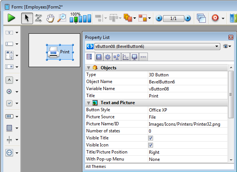Image resolution: width=237 pixels, height=172 pixels.
Task: Select the magnifying glass zoom tool
Action: coord(61,18)
